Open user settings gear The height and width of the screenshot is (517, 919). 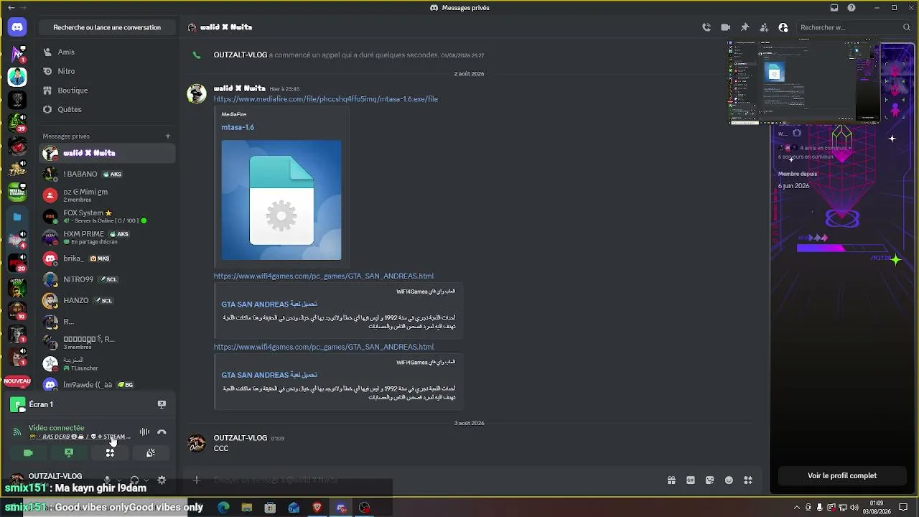(162, 480)
